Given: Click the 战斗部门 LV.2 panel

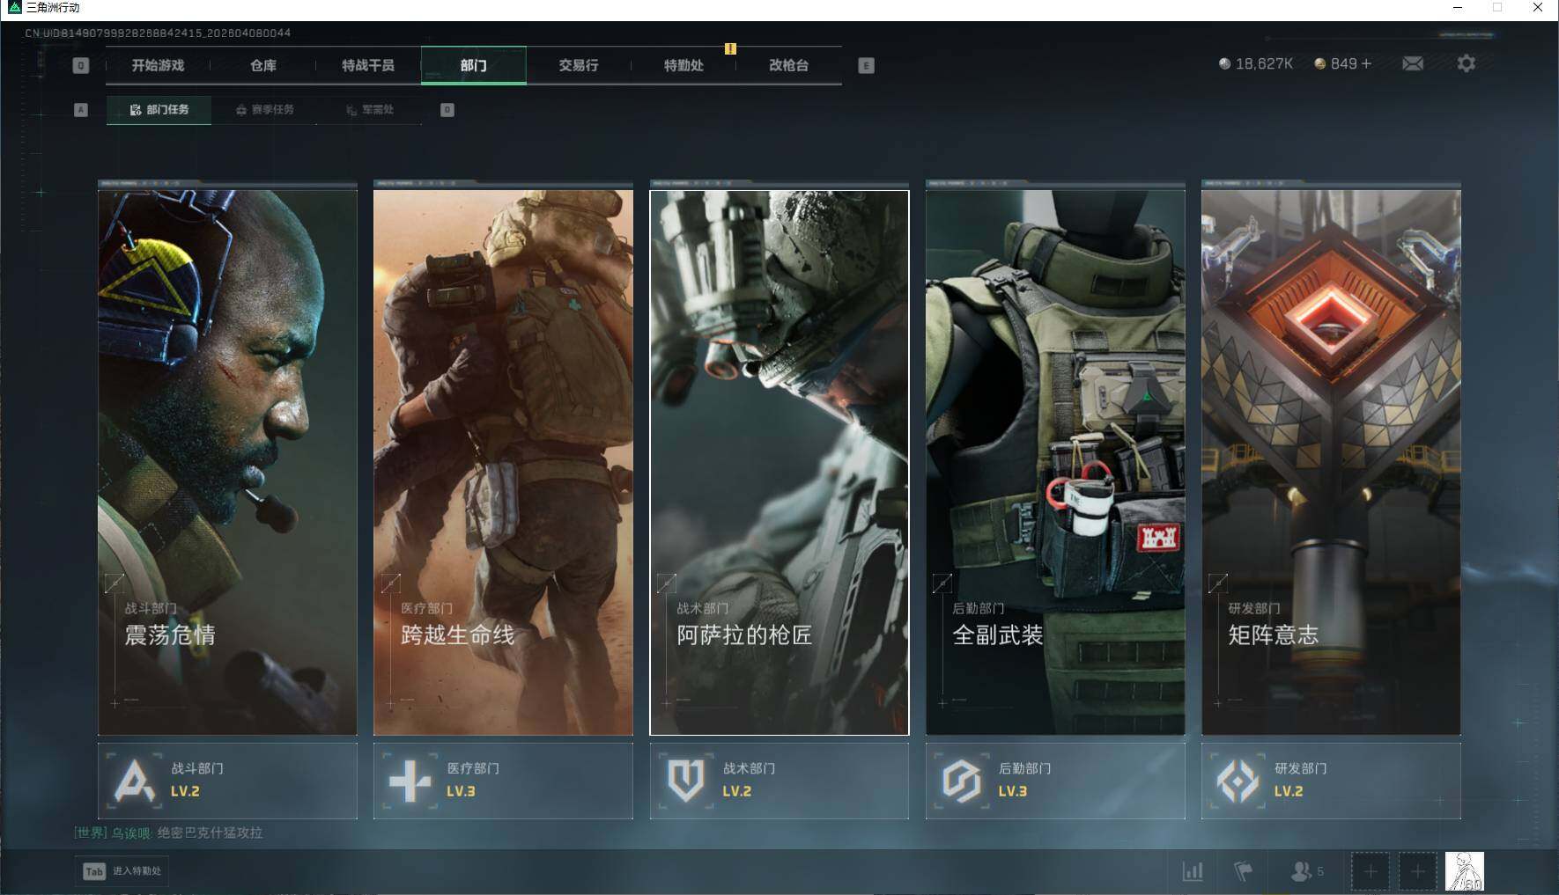Looking at the screenshot, I should click(227, 781).
